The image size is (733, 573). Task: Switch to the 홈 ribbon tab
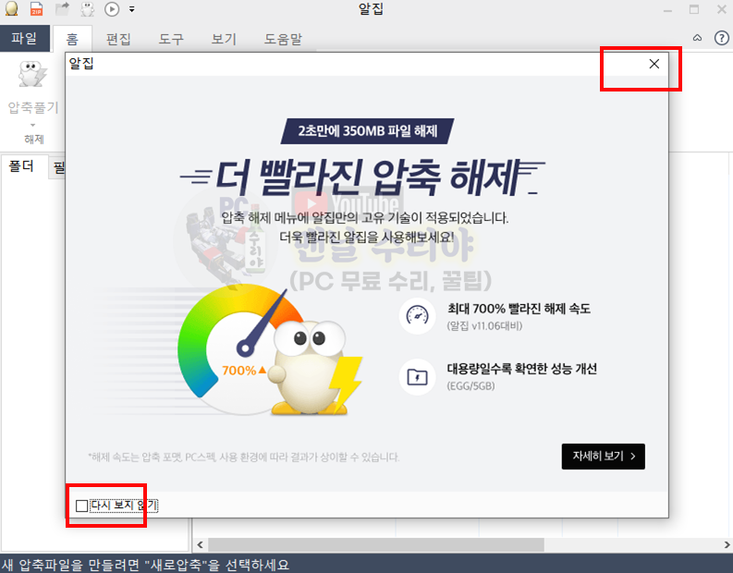click(72, 39)
